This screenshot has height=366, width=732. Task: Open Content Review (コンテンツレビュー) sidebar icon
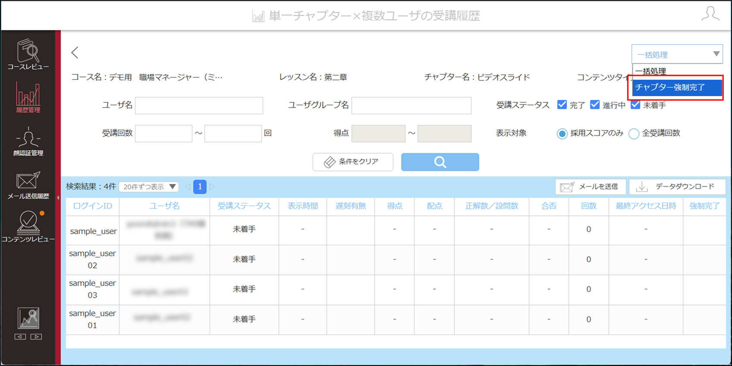point(28,227)
